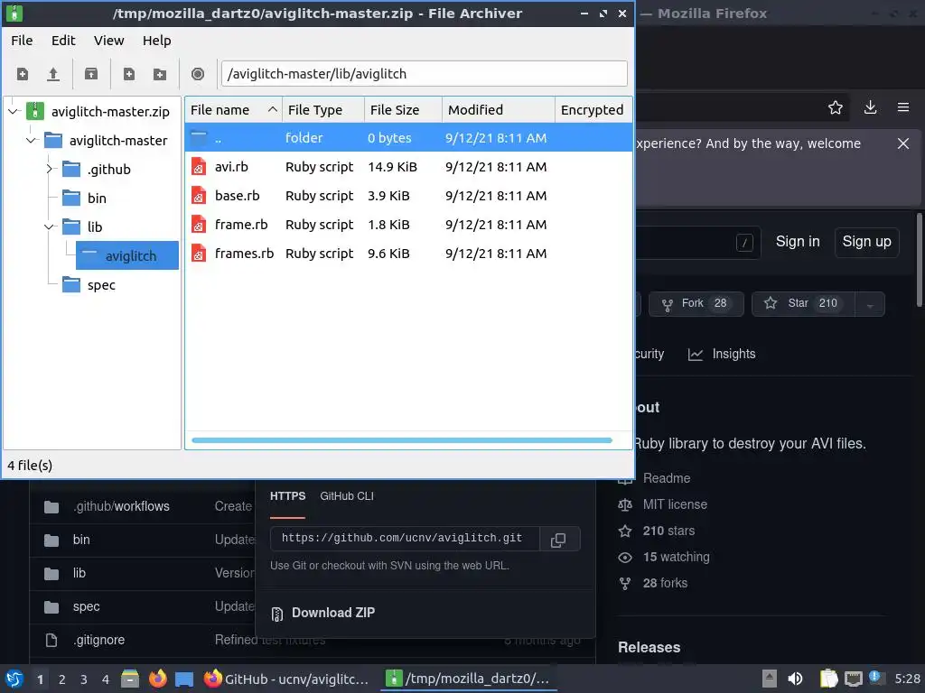The height and width of the screenshot is (693, 925).
Task: Click the Star button on GitHub
Action: [x=803, y=304]
